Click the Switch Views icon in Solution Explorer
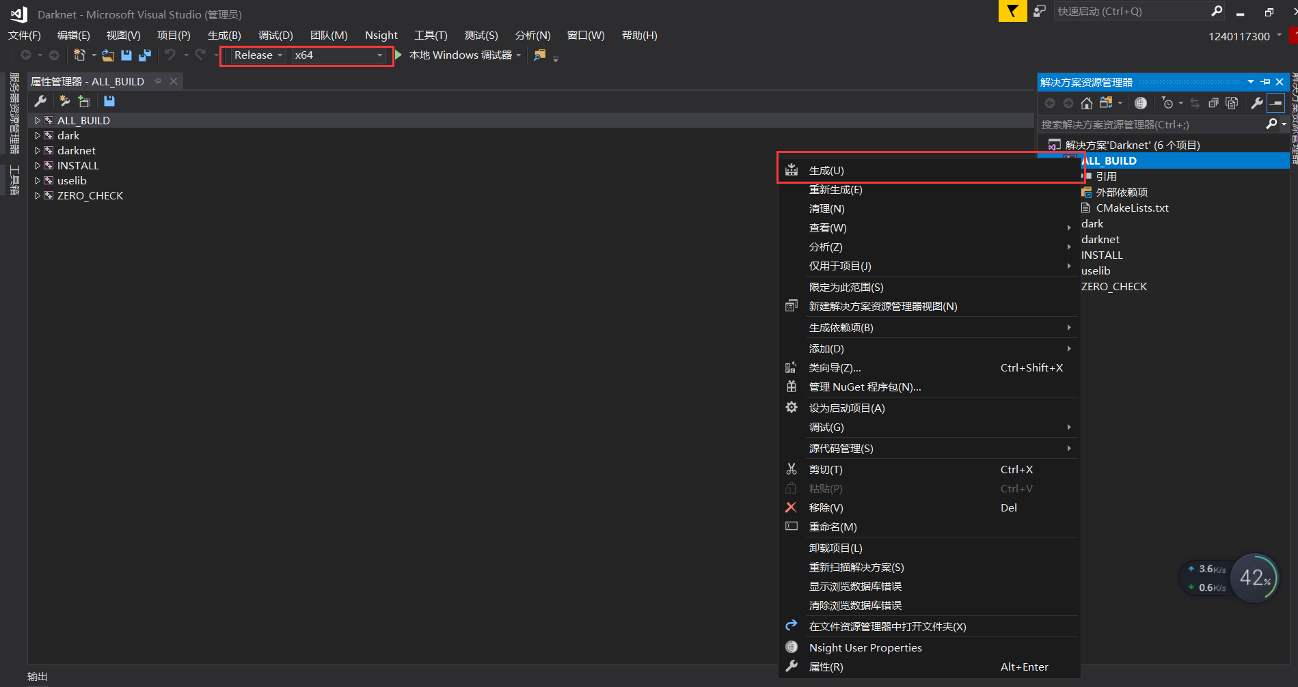The height and width of the screenshot is (687, 1298). click(x=1106, y=103)
